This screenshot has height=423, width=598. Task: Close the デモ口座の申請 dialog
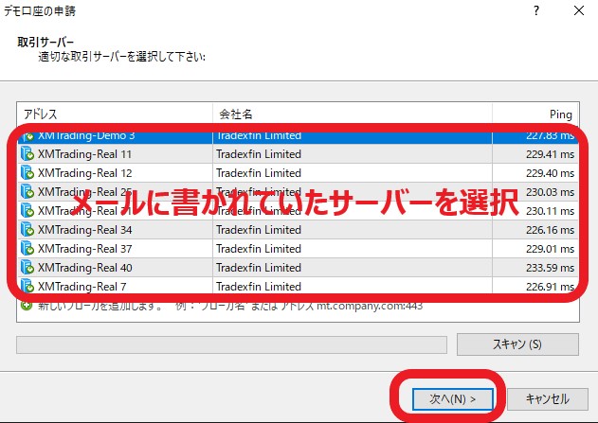pos(579,10)
